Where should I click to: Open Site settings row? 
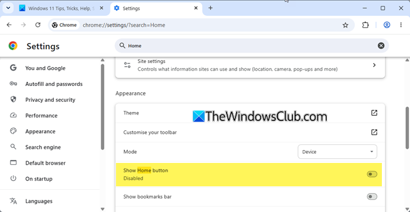[250, 65]
